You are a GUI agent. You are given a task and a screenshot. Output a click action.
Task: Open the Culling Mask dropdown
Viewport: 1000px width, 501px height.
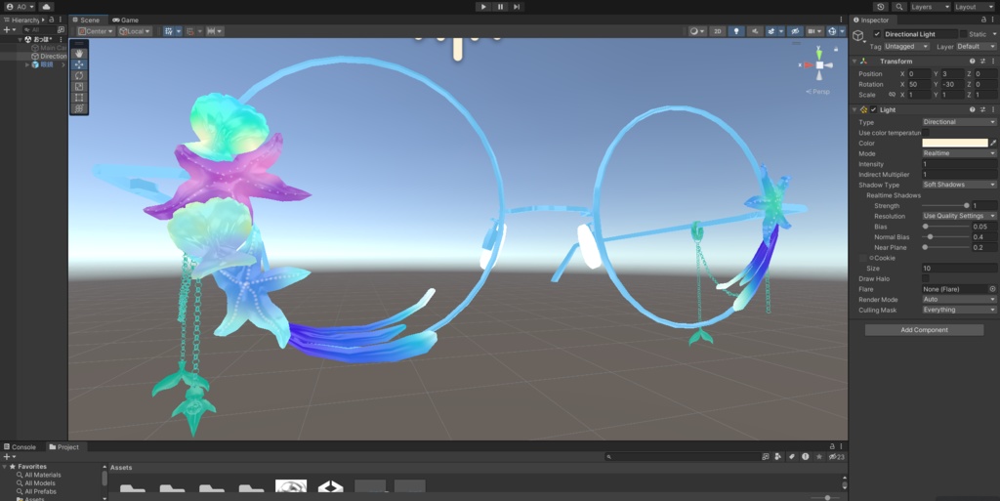pos(959,310)
